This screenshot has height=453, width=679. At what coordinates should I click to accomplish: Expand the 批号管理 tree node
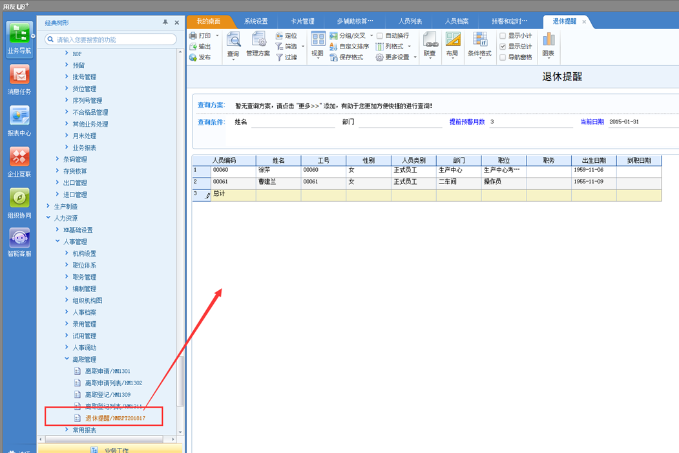tap(67, 76)
